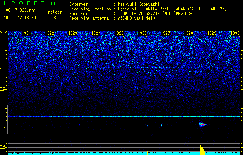This screenshot has height=155, width=243.
Task: Click the 1324 time marker
Action: [x=96, y=33]
